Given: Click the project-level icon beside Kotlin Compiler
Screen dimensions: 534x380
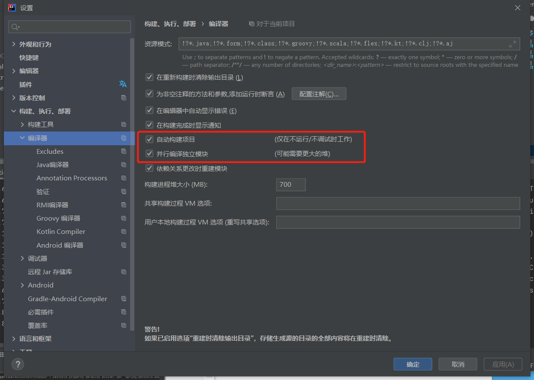Looking at the screenshot, I should 124,231.
